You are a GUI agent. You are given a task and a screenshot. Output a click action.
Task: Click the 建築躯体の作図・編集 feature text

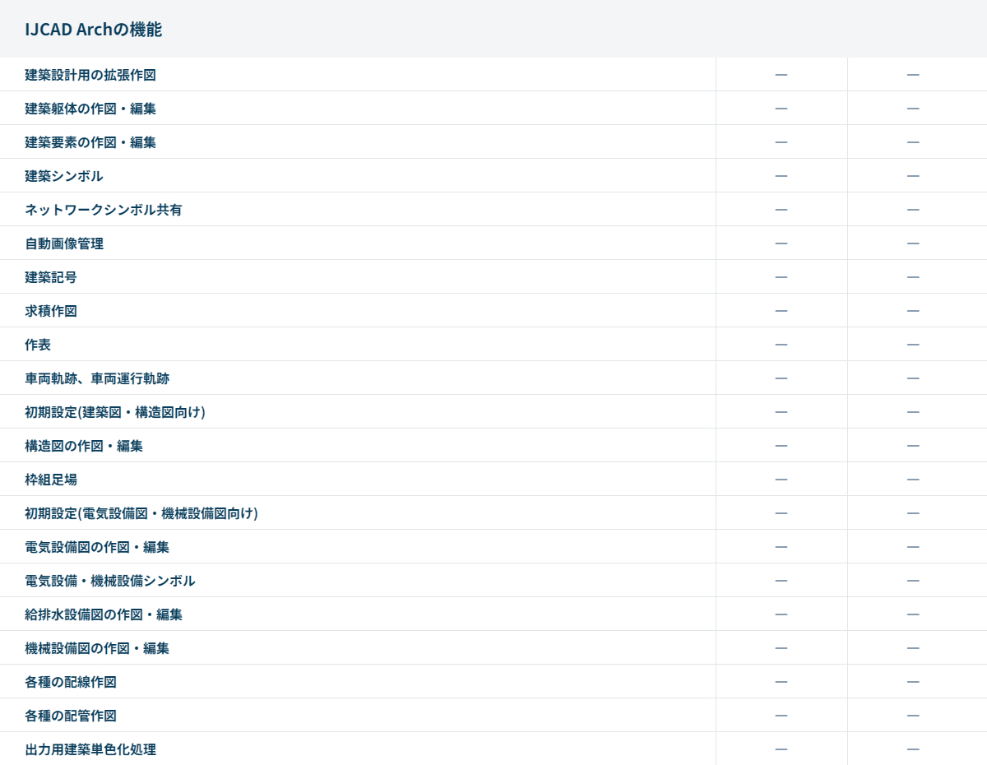pos(90,109)
